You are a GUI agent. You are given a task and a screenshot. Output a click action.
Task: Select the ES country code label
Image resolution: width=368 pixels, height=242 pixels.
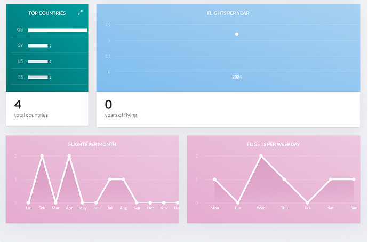click(x=20, y=77)
